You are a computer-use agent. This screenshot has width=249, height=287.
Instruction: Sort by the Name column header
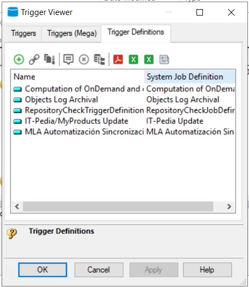pos(78,77)
